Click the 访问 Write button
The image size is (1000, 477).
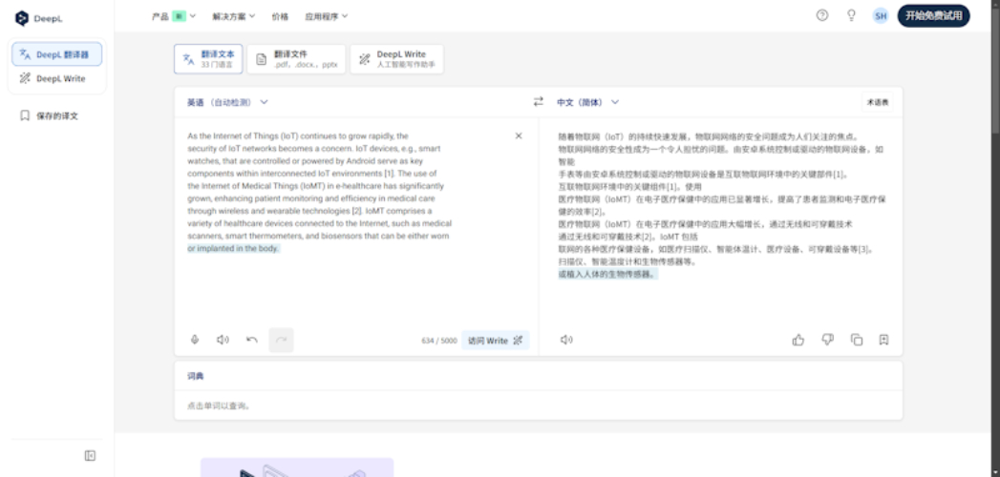pyautogui.click(x=496, y=341)
